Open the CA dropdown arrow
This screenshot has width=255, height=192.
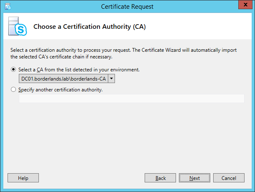111,78
